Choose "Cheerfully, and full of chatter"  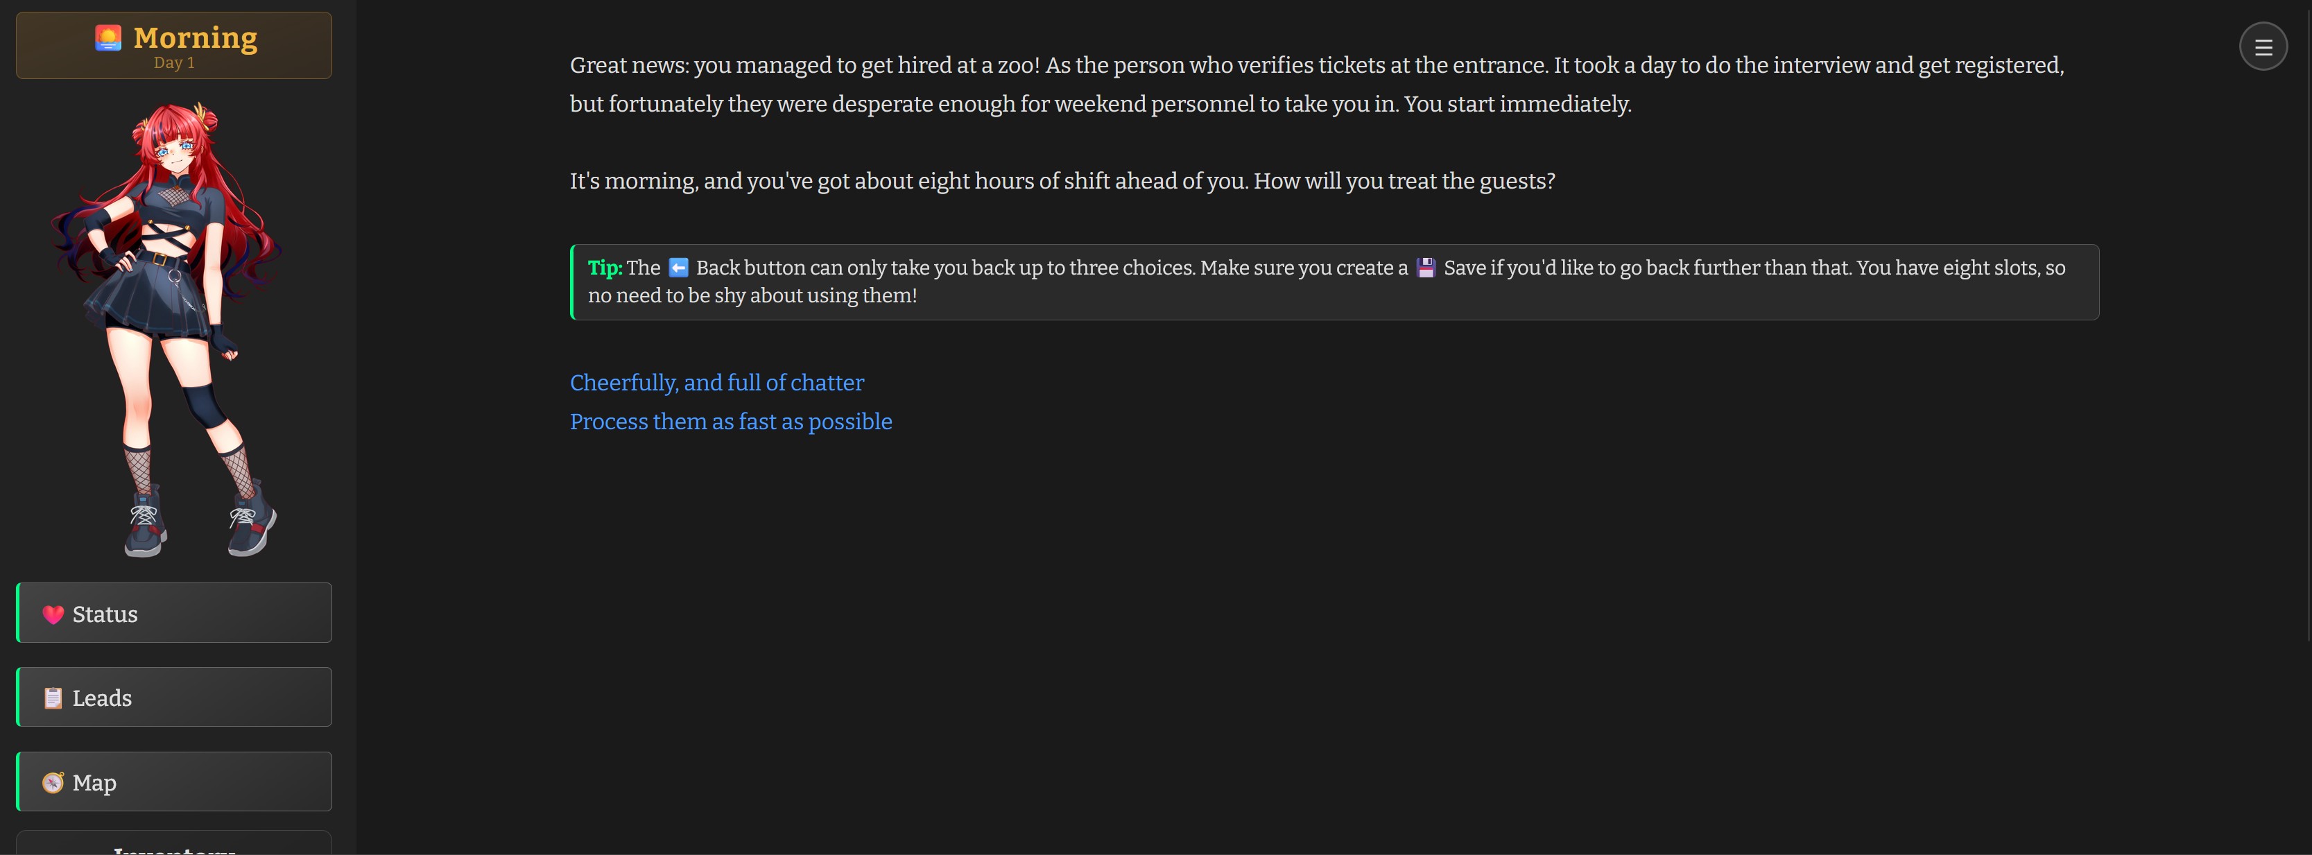(716, 383)
